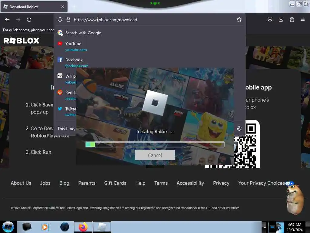Click the monitor tray icon
The image size is (310, 233).
coord(272,227)
